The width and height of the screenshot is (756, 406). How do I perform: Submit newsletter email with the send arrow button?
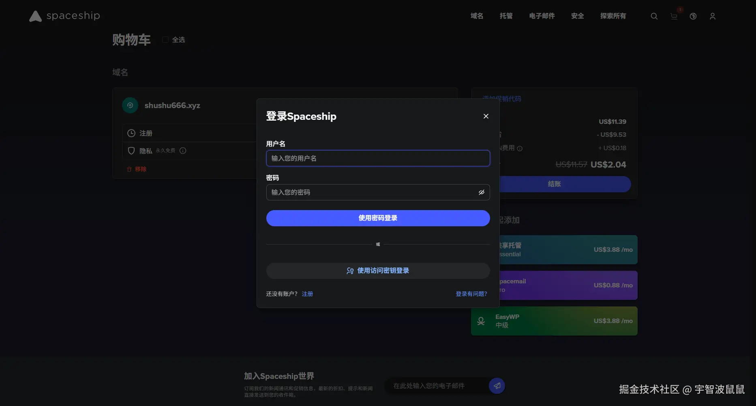click(497, 386)
